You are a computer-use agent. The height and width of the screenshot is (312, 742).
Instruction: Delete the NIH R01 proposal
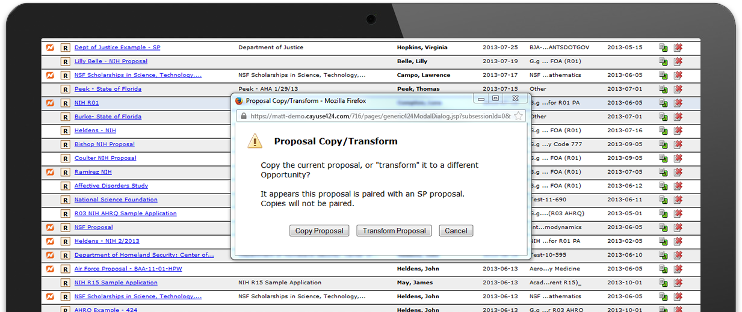[678, 103]
